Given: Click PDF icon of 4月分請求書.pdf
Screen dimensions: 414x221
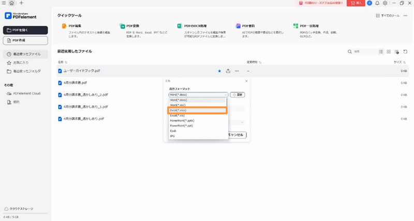Looking at the screenshot, I should coord(60,83).
